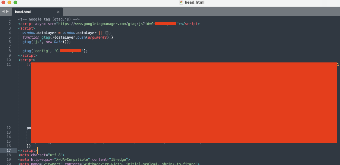Go to previous tab with left arrow
Image resolution: width=340 pixels, height=165 pixels.
3,11
